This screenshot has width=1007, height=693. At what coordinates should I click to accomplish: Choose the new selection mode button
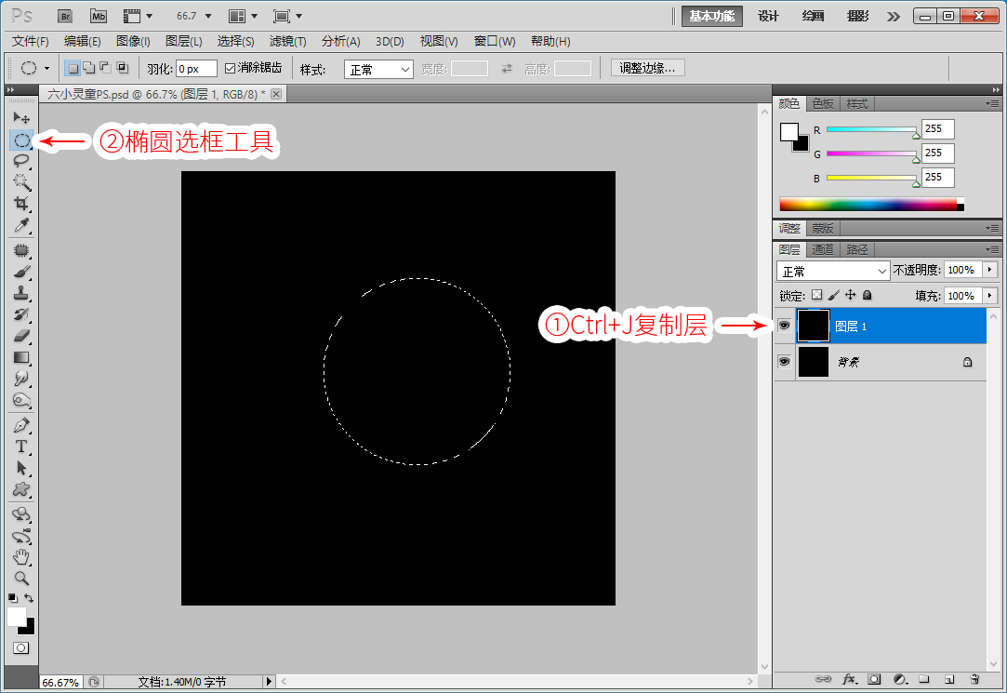tap(73, 68)
